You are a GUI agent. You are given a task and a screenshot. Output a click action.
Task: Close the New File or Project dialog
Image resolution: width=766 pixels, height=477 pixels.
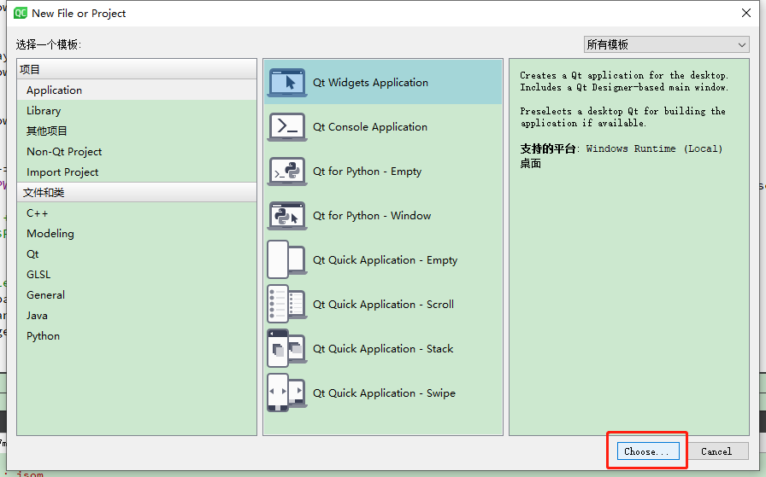click(x=746, y=13)
